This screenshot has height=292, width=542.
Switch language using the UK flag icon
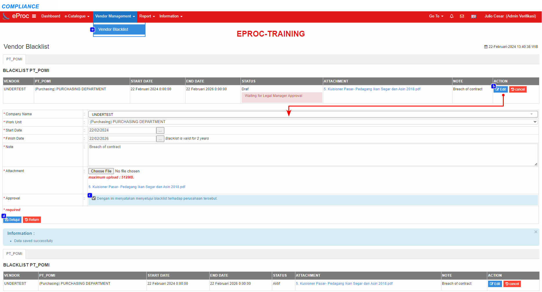474,17
